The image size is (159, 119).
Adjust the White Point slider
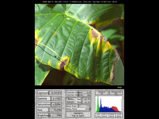(x=78, y=109)
